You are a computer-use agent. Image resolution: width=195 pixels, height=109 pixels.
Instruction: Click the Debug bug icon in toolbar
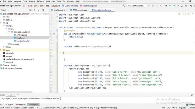153,6
